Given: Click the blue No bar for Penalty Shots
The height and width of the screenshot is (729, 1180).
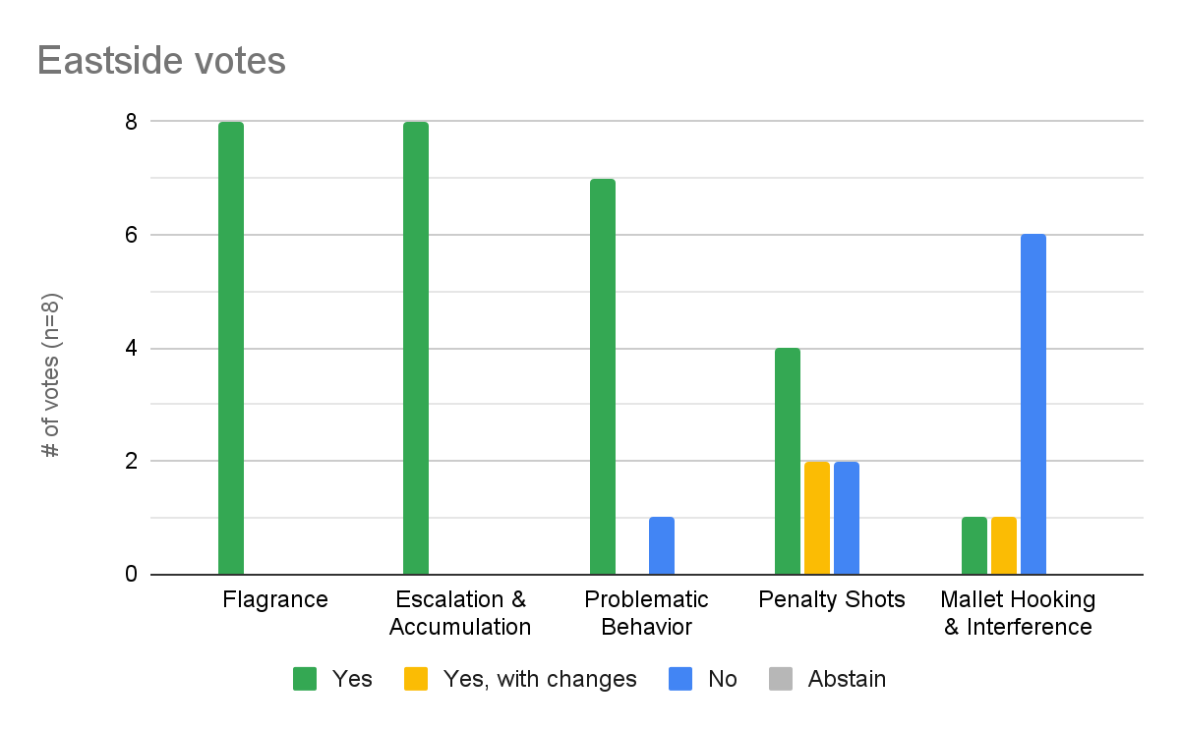Looking at the screenshot, I should point(847,518).
